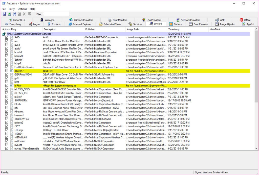Click the registry icon beside HKLM\System\CurrentControlSet\Services

point(4,34)
